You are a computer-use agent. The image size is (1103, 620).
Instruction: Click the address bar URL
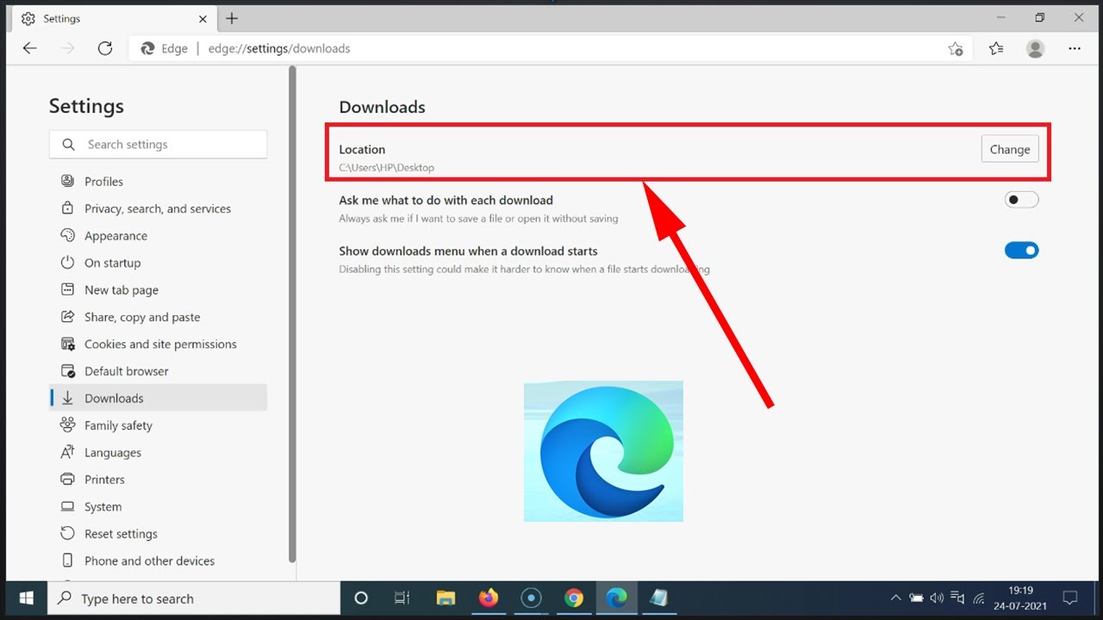279,48
